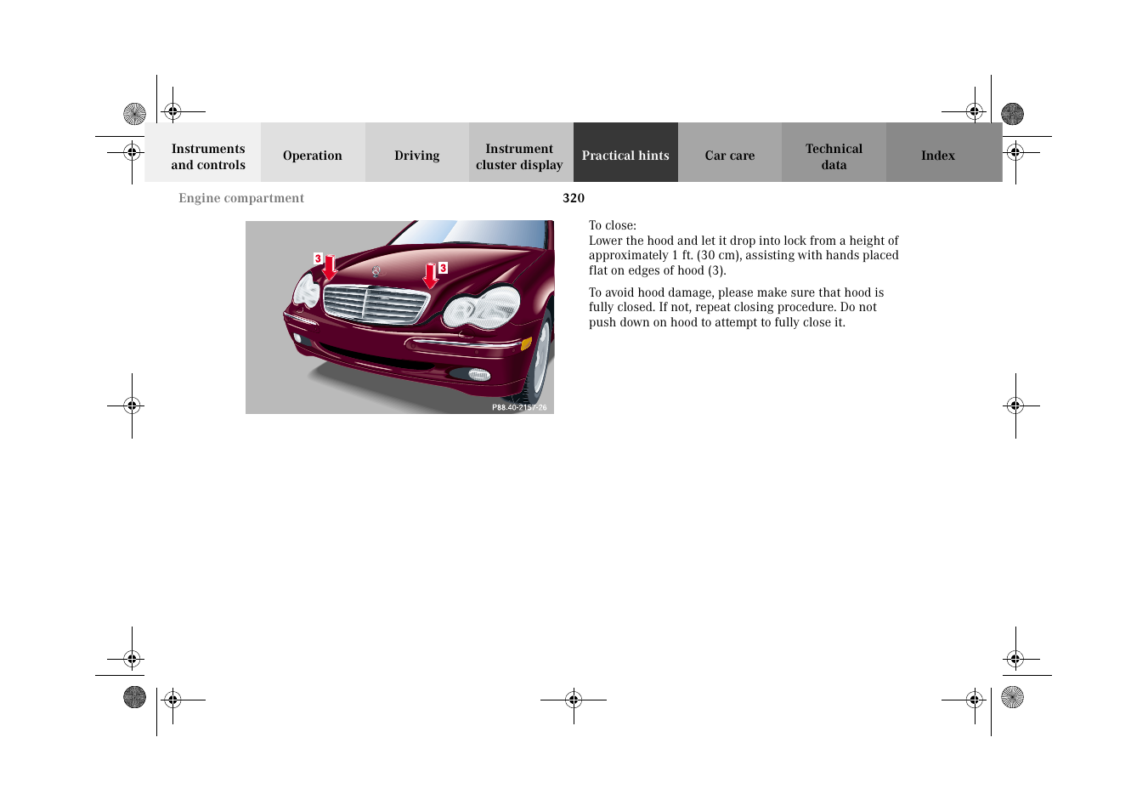
Task: Click the 'To close:' instruction line
Action: pos(613,225)
